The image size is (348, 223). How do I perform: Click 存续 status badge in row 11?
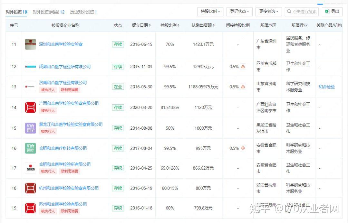pyautogui.click(x=118, y=44)
